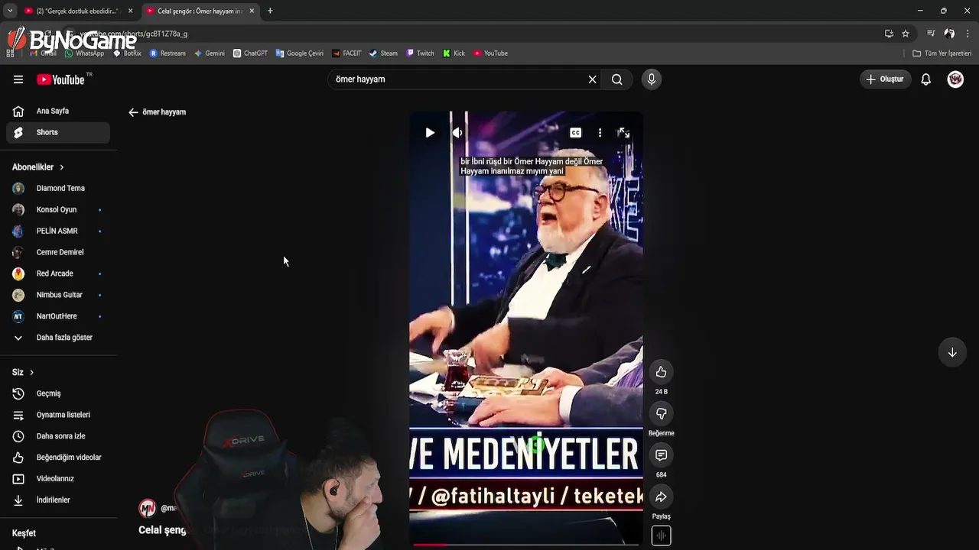Open the NartOutHere channel

(57, 316)
